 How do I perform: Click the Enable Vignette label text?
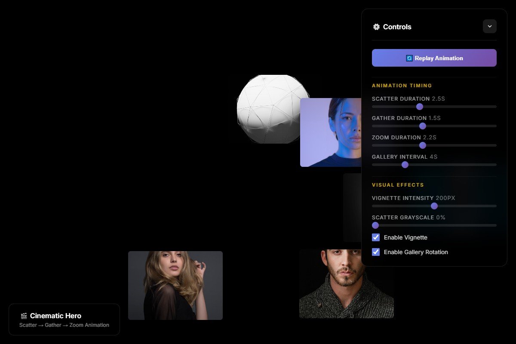405,237
